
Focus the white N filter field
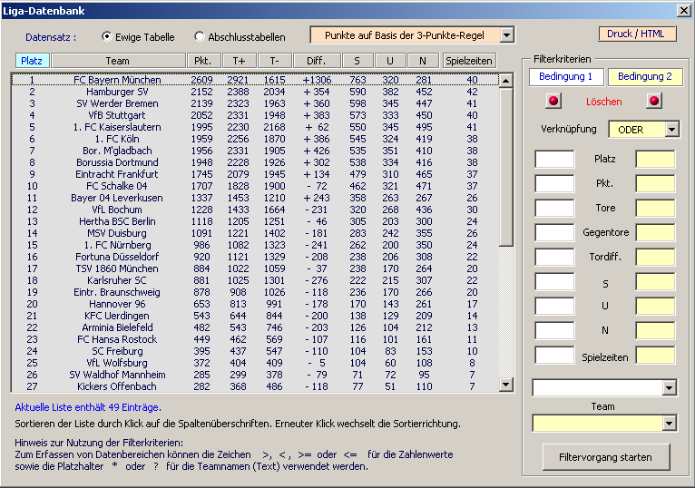click(x=554, y=331)
